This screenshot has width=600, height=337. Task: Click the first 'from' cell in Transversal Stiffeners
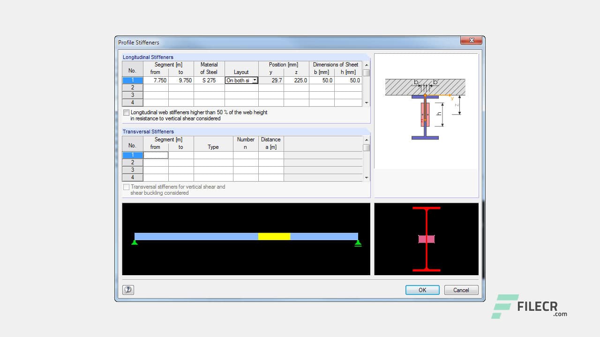point(156,155)
